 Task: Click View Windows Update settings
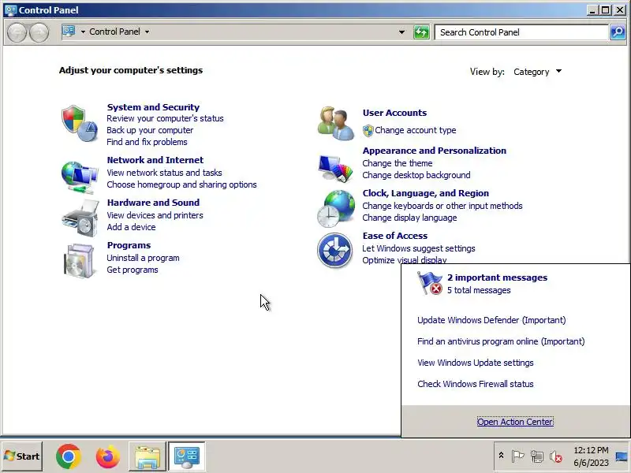476,363
